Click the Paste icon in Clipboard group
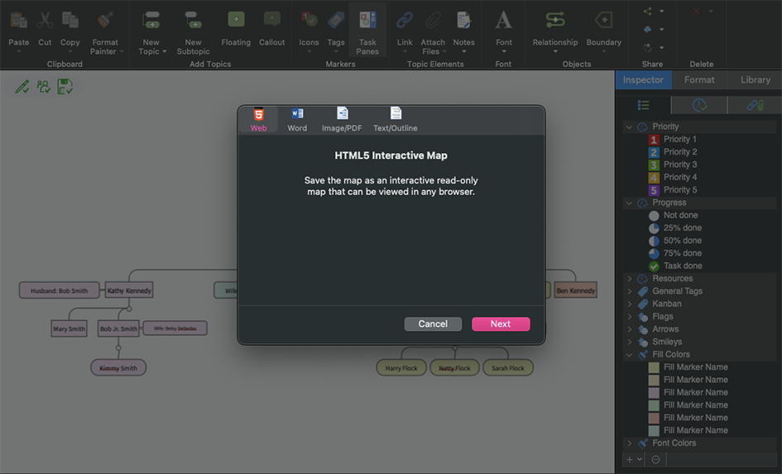782x474 pixels. click(18, 21)
